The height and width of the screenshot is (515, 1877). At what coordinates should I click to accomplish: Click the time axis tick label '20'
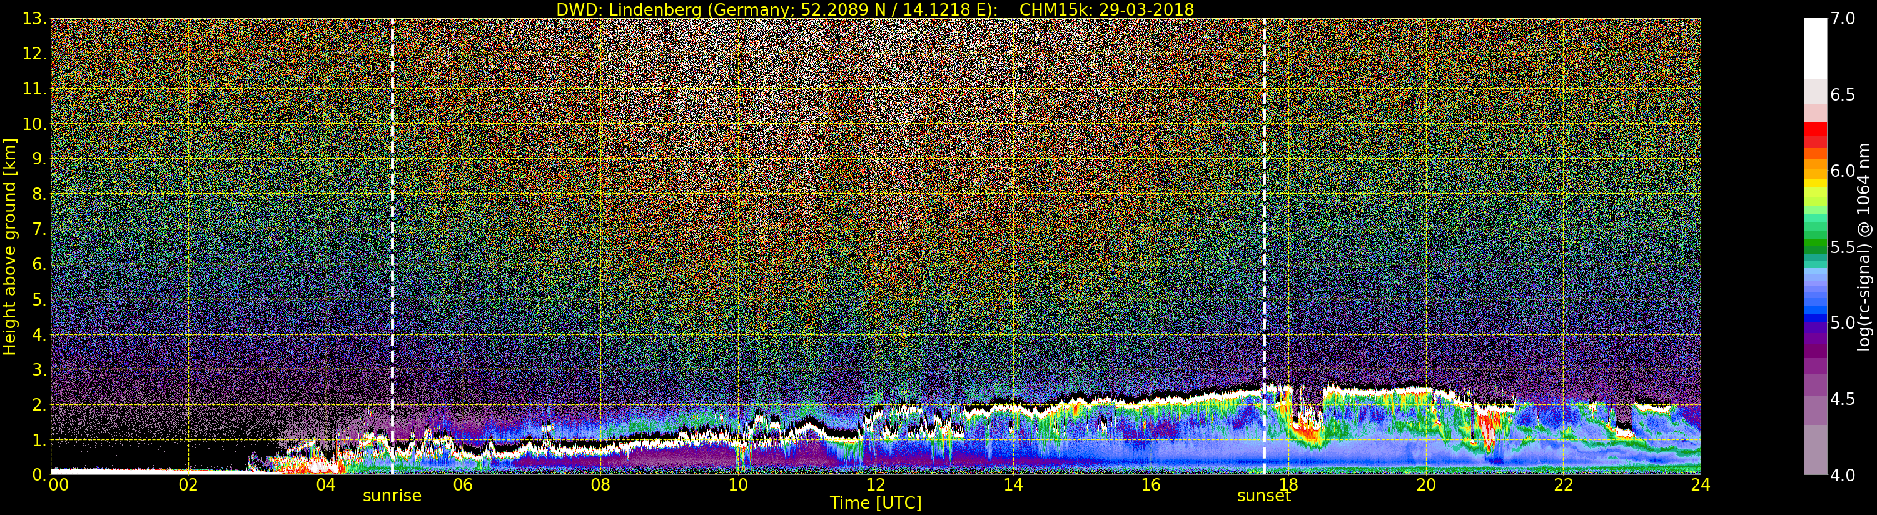[x=1426, y=484]
